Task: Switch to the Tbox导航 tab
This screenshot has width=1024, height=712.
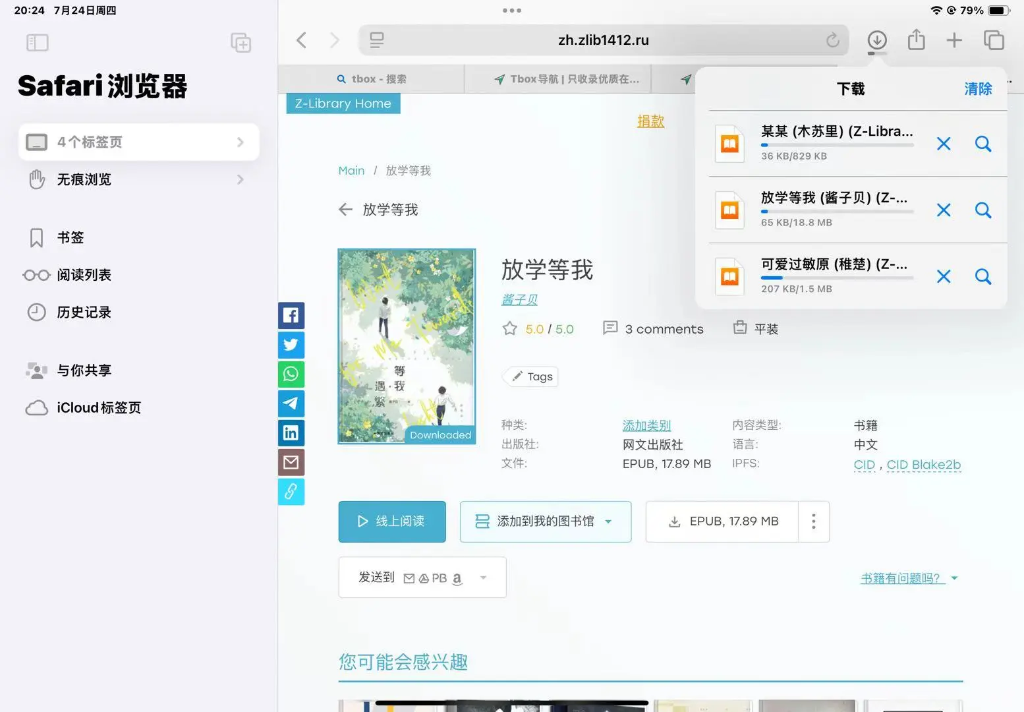Action: (x=558, y=79)
